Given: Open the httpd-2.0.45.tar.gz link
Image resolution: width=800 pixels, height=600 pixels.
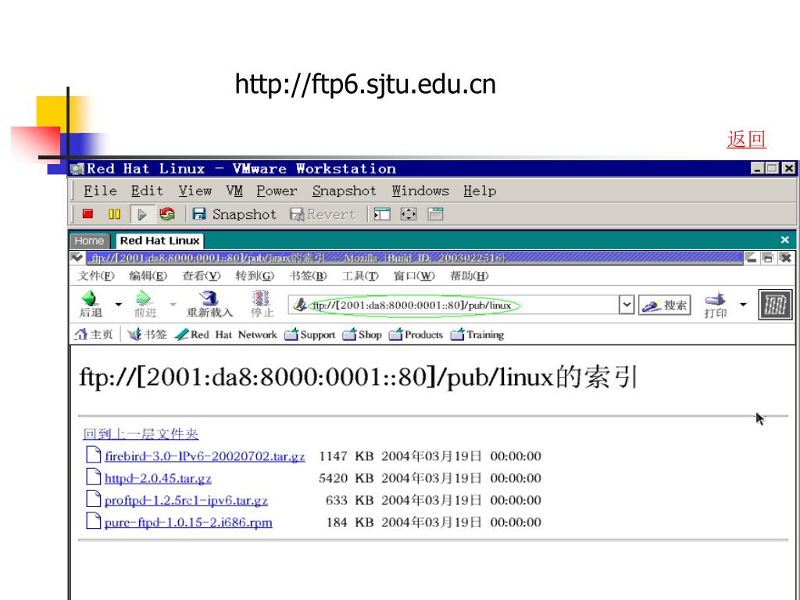Looking at the screenshot, I should [x=158, y=479].
